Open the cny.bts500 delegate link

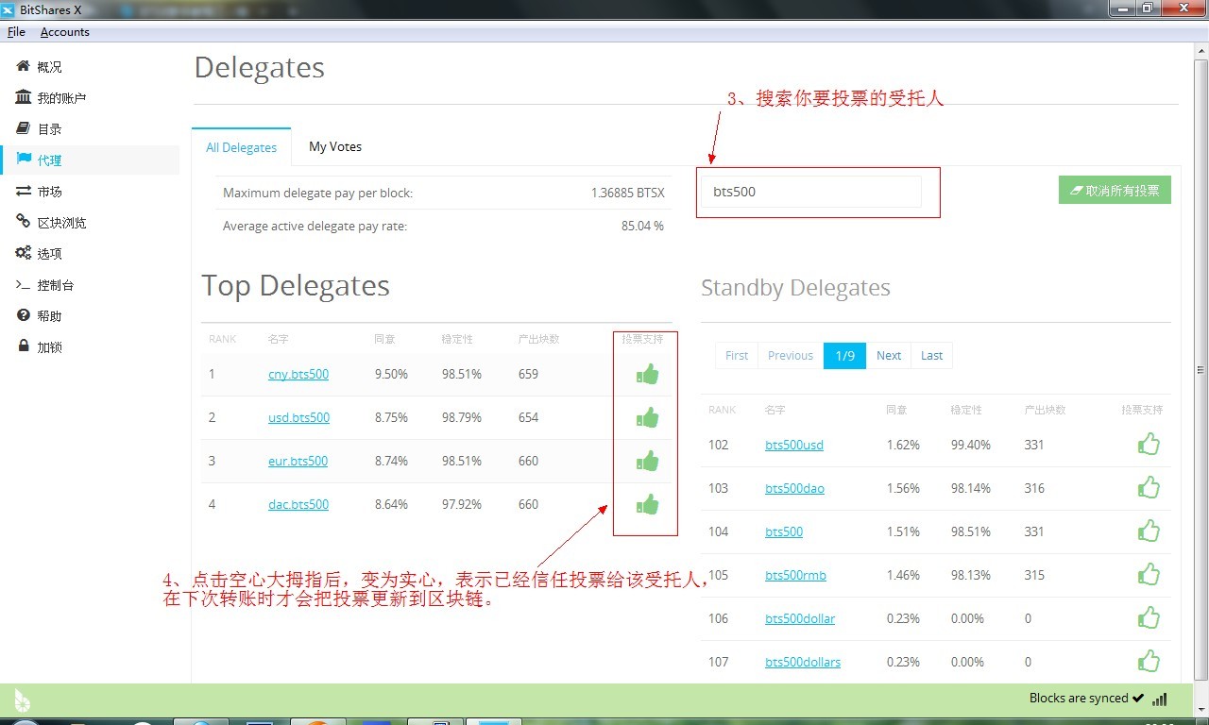coord(298,374)
